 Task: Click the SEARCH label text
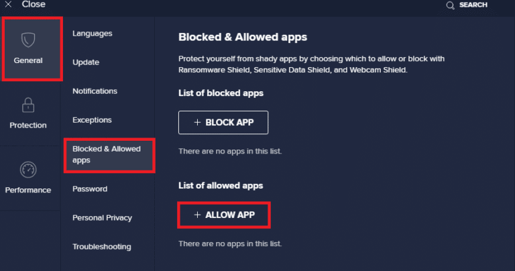coord(473,5)
